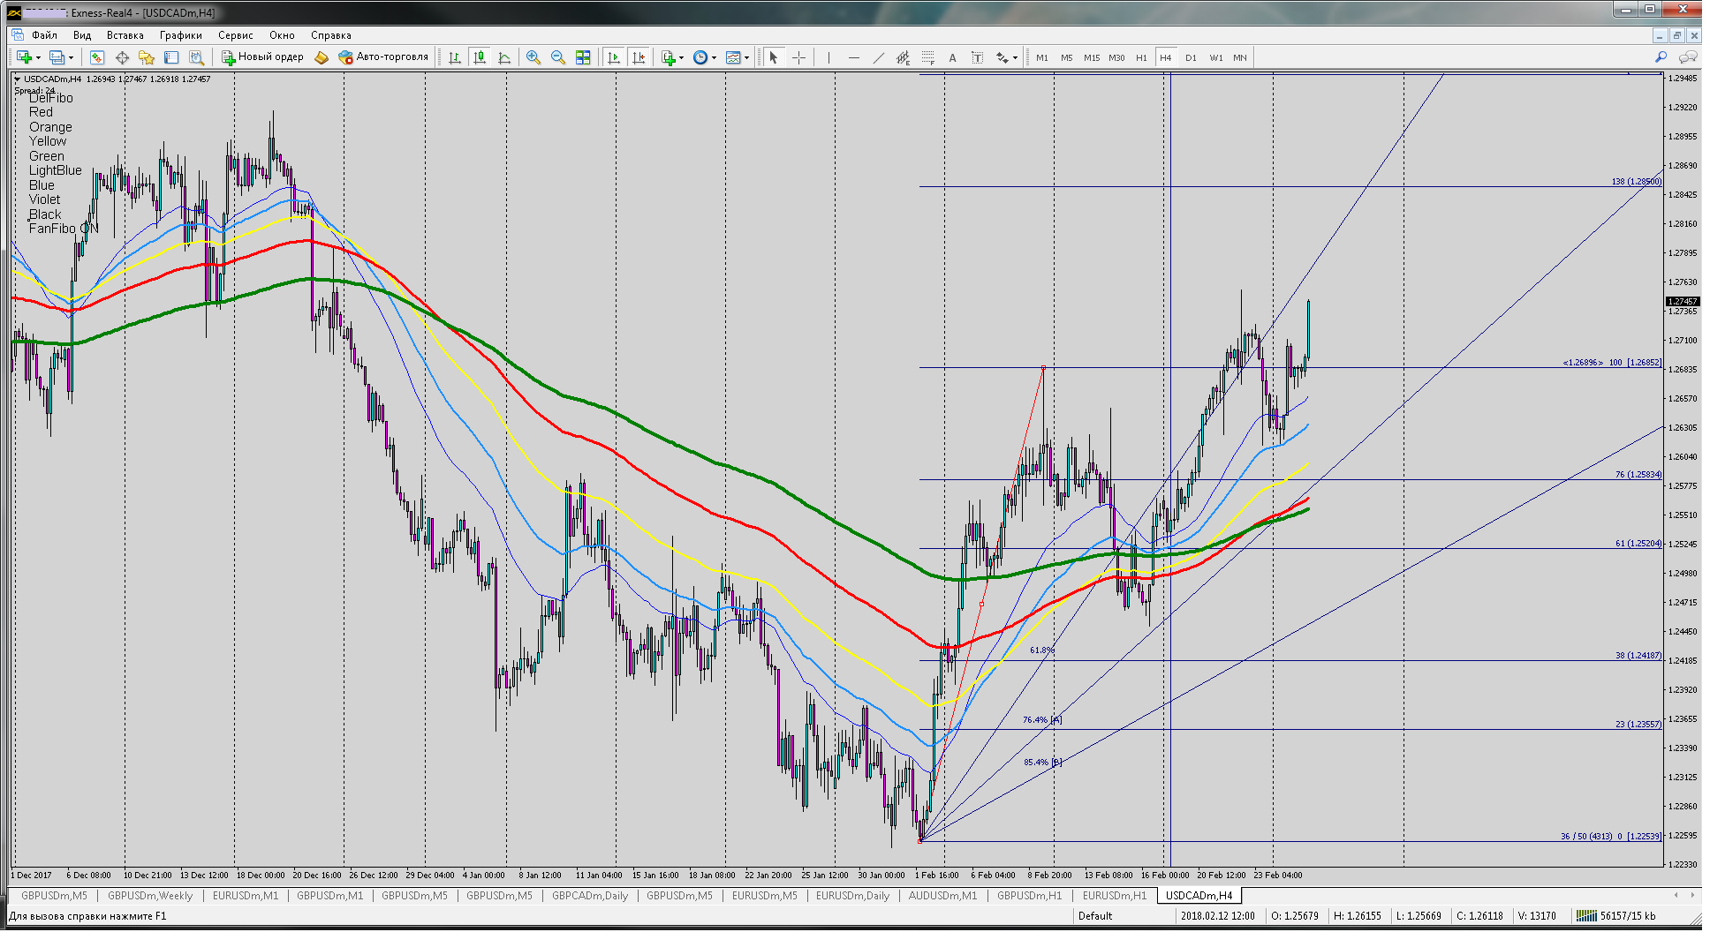Switch chart to Candlesticks mode
Screen dimensions: 1710x932
coord(479,57)
